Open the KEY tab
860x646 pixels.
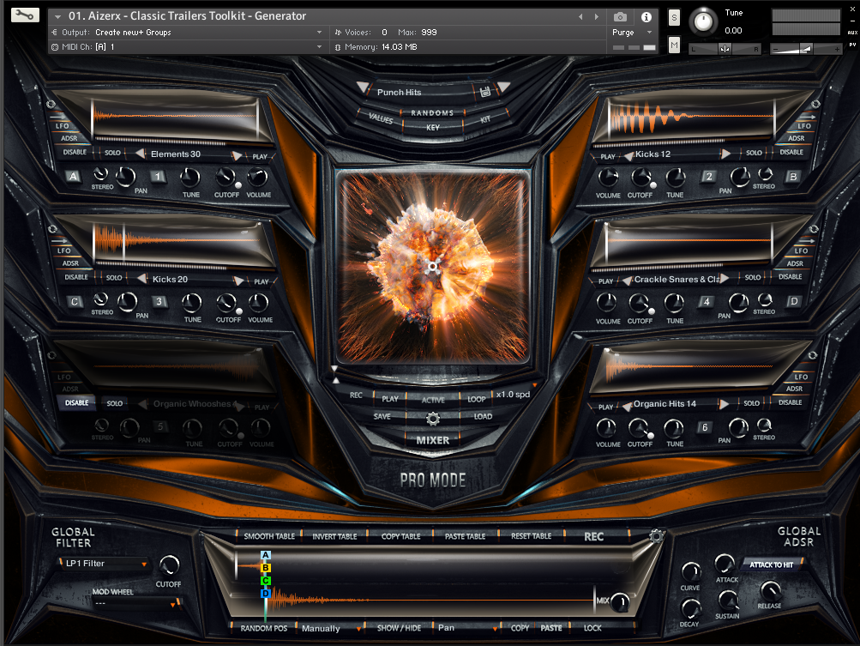pyautogui.click(x=433, y=127)
